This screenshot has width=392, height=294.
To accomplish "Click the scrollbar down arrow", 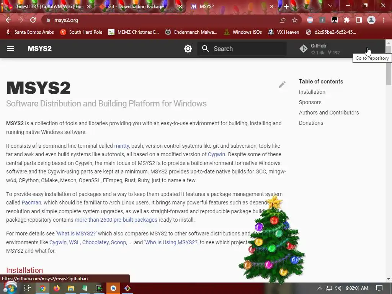I will click(x=389, y=279).
